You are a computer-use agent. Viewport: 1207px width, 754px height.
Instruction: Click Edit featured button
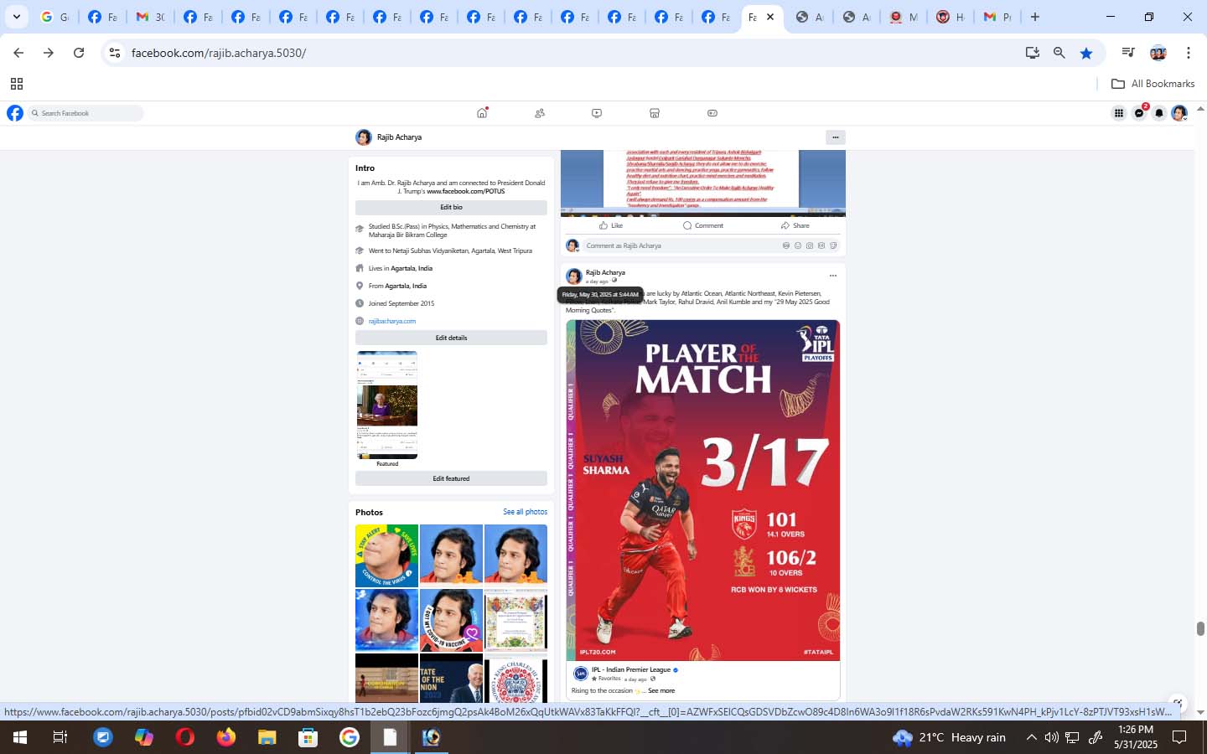451,478
